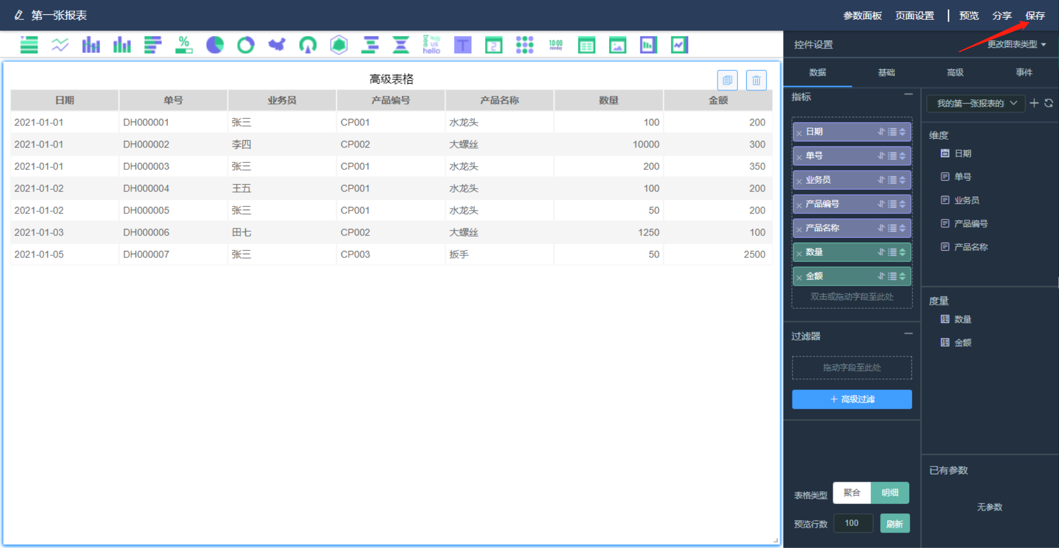
Task: Collapse the 指标 section
Action: (x=908, y=95)
